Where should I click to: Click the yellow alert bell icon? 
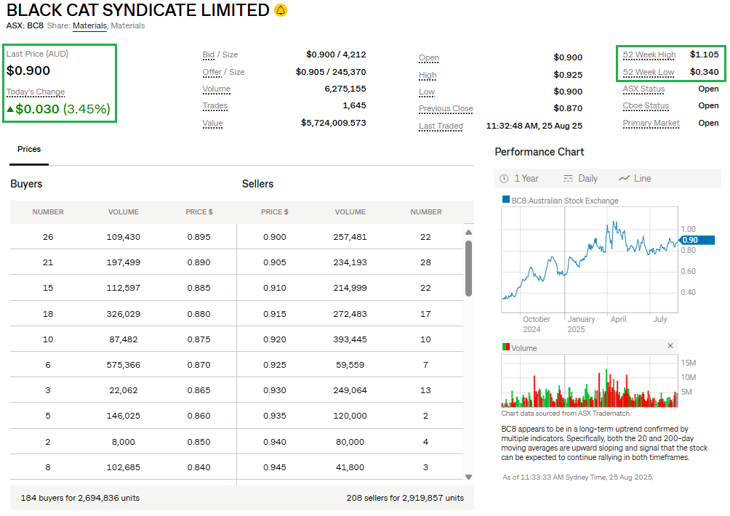pyautogui.click(x=281, y=10)
